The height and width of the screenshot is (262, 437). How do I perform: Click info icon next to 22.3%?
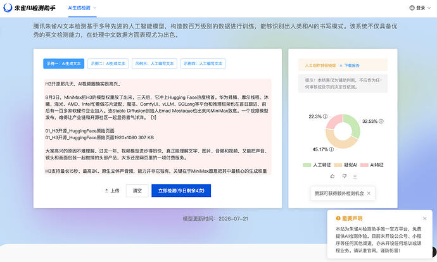pyautogui.click(x=326, y=116)
